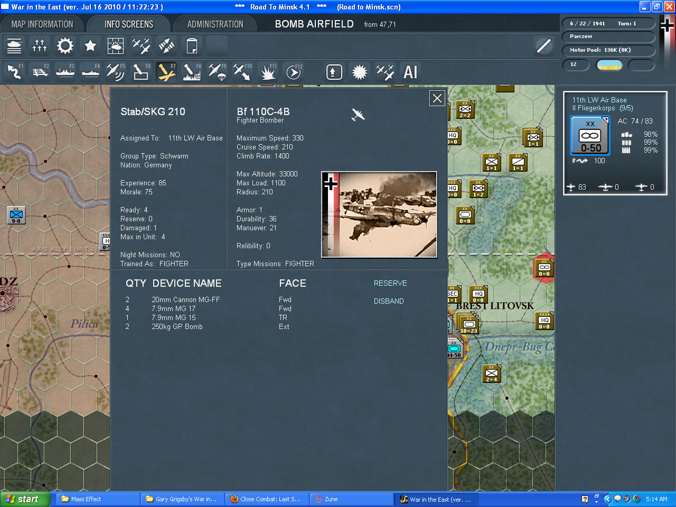Click the Motor Pool 136K readout
This screenshot has width=676, height=507.
608,50
